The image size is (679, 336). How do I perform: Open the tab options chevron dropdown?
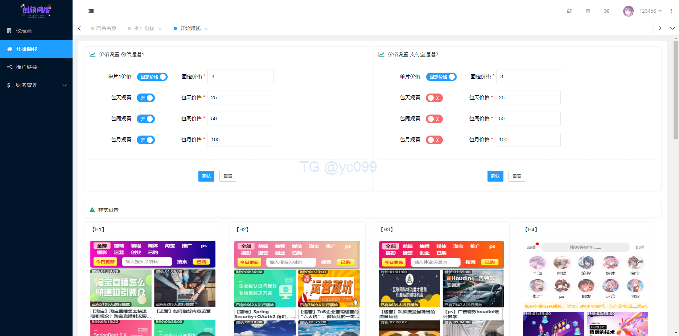point(672,28)
